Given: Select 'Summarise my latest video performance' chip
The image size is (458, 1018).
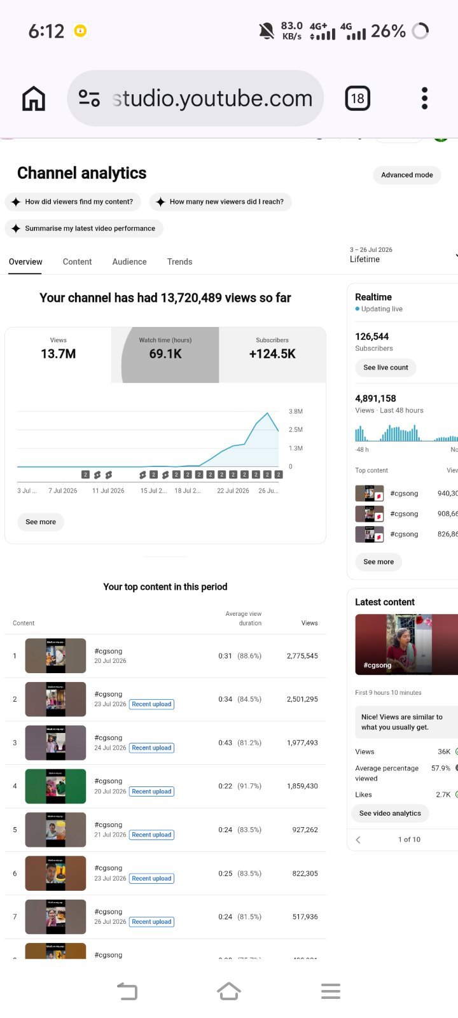Looking at the screenshot, I should [84, 228].
